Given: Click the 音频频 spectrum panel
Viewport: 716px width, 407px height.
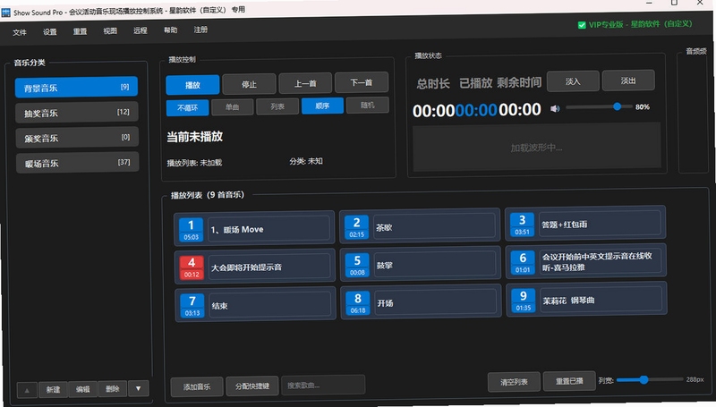Looking at the screenshot, I should point(693,114).
